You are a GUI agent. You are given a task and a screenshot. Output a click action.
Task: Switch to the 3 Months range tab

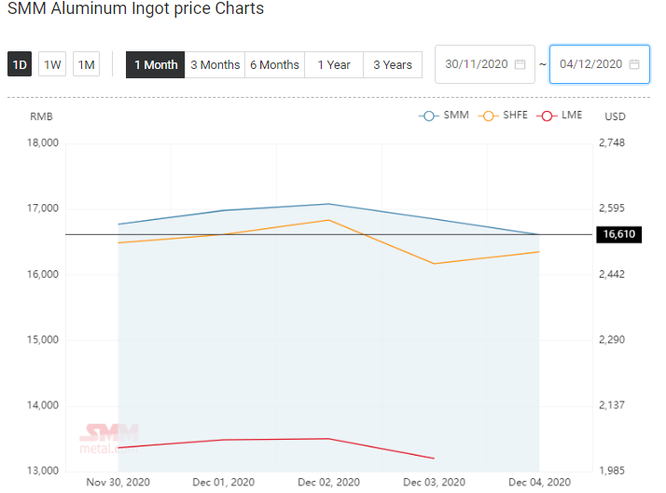point(215,65)
